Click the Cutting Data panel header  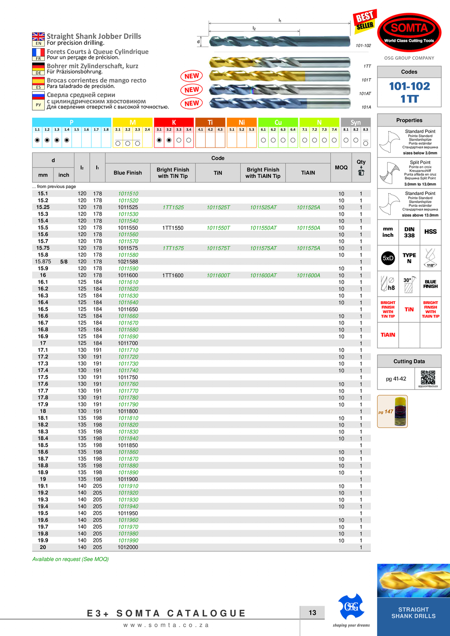pos(409,361)
